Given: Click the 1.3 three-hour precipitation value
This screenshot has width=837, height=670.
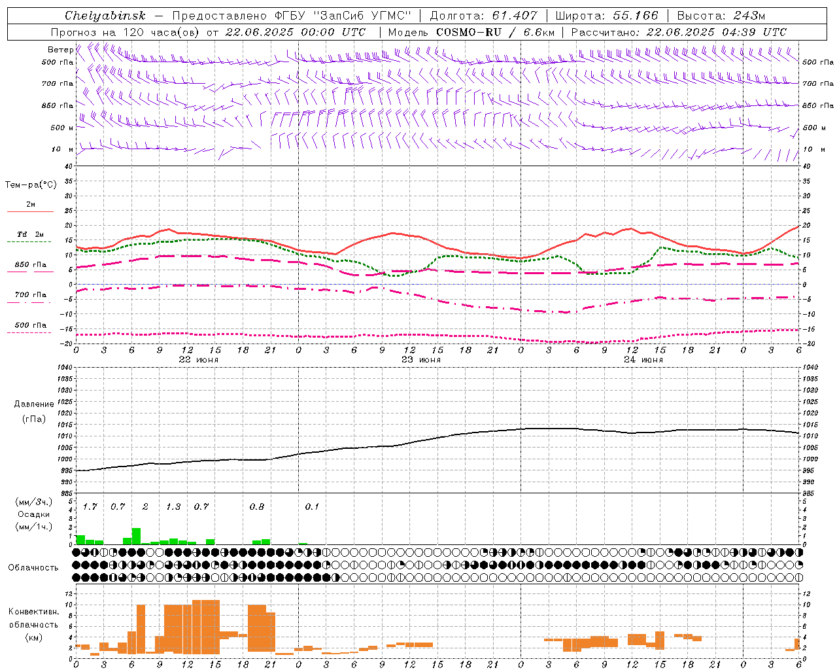Looking at the screenshot, I should (x=173, y=506).
